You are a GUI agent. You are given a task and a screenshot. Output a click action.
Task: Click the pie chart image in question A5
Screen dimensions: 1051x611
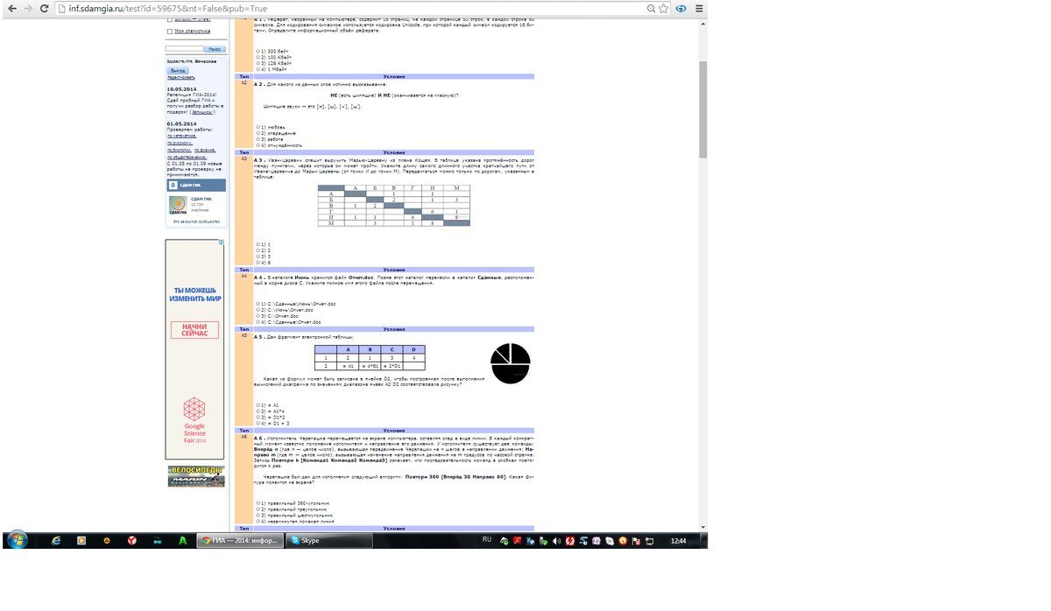511,363
